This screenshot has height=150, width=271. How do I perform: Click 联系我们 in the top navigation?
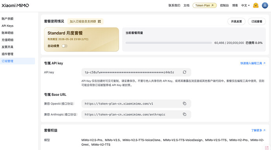(174, 5)
